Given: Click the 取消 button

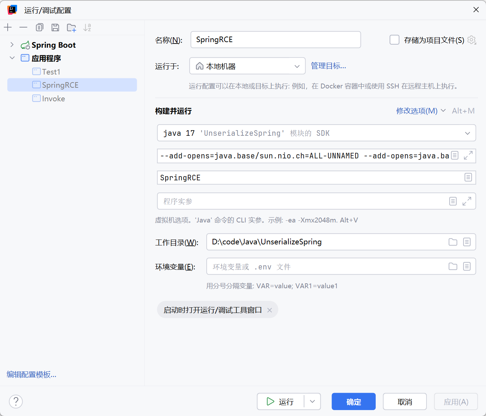Looking at the screenshot, I should point(405,401).
